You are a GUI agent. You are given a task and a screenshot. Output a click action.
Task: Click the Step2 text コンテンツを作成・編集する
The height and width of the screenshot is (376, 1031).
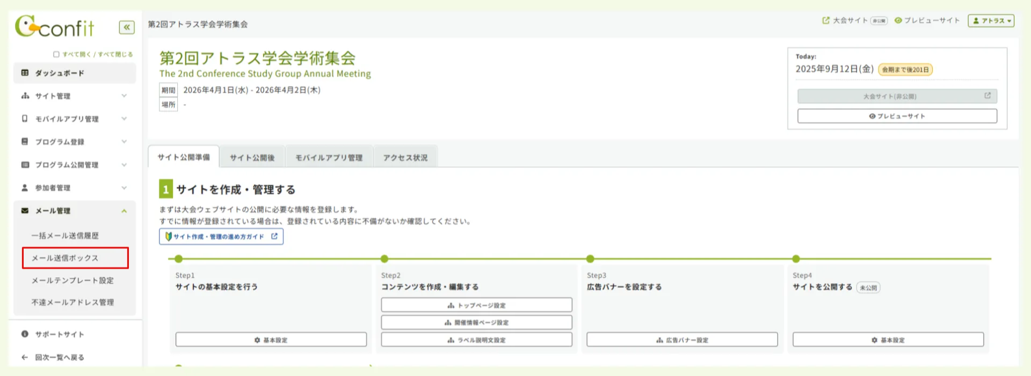(430, 287)
